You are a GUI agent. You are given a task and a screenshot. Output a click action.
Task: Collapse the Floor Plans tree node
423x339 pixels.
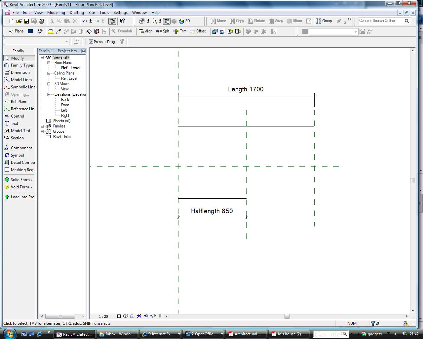(49, 63)
